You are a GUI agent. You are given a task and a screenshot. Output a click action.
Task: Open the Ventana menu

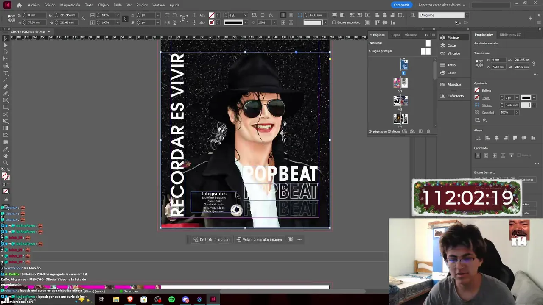[158, 5]
